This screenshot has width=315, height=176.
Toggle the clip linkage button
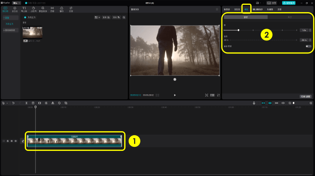[276, 103]
